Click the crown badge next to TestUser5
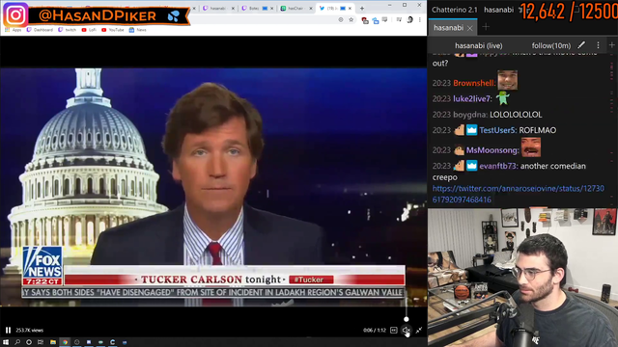This screenshot has height=347, width=618. pyautogui.click(x=472, y=130)
